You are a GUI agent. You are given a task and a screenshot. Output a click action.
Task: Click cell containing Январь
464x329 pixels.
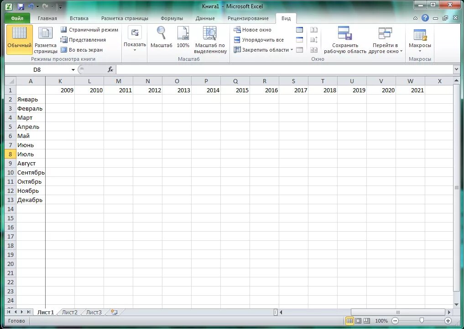[31, 99]
